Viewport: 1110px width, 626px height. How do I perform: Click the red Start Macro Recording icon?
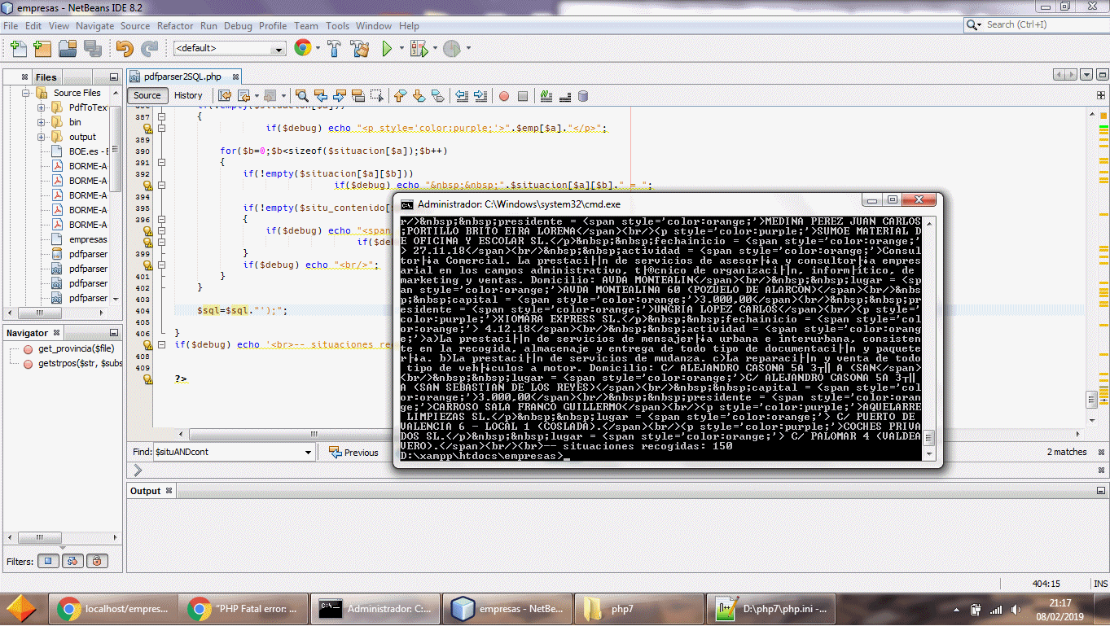click(x=504, y=96)
